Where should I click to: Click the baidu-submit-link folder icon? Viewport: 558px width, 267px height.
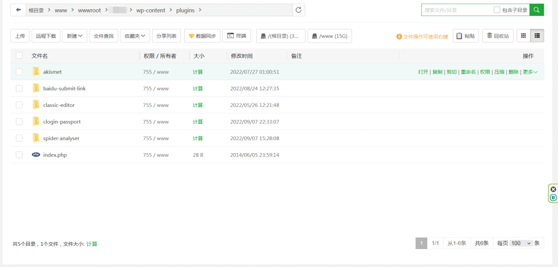[35, 88]
